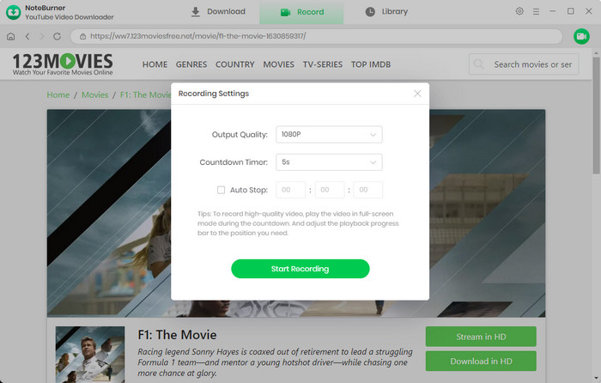Click the F1 movie poster thumbnail

pos(90,355)
